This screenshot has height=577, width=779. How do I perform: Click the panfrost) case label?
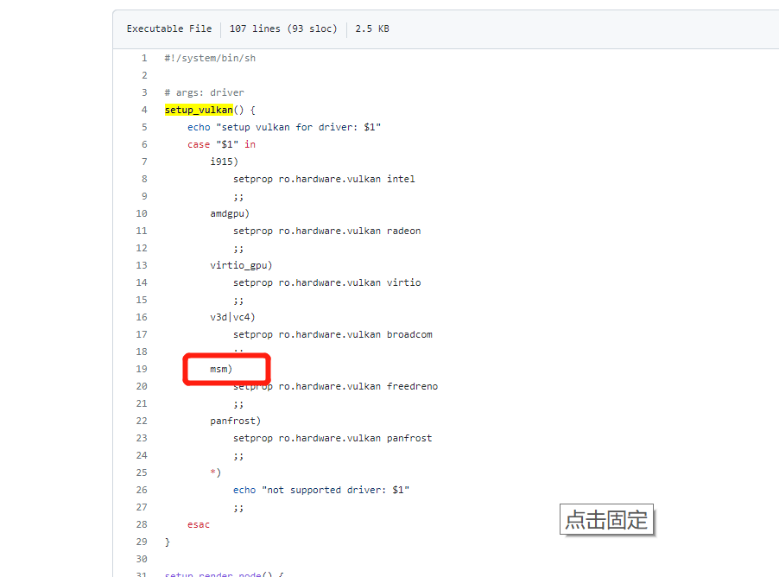tap(236, 421)
